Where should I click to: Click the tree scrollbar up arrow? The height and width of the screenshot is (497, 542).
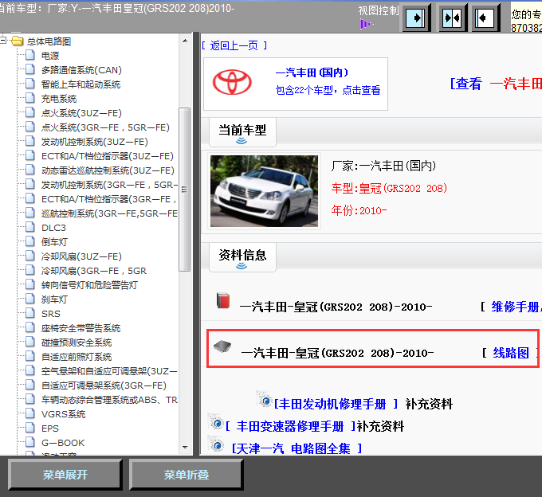point(185,41)
